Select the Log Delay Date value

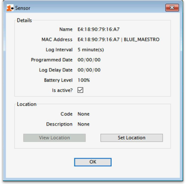89,70
